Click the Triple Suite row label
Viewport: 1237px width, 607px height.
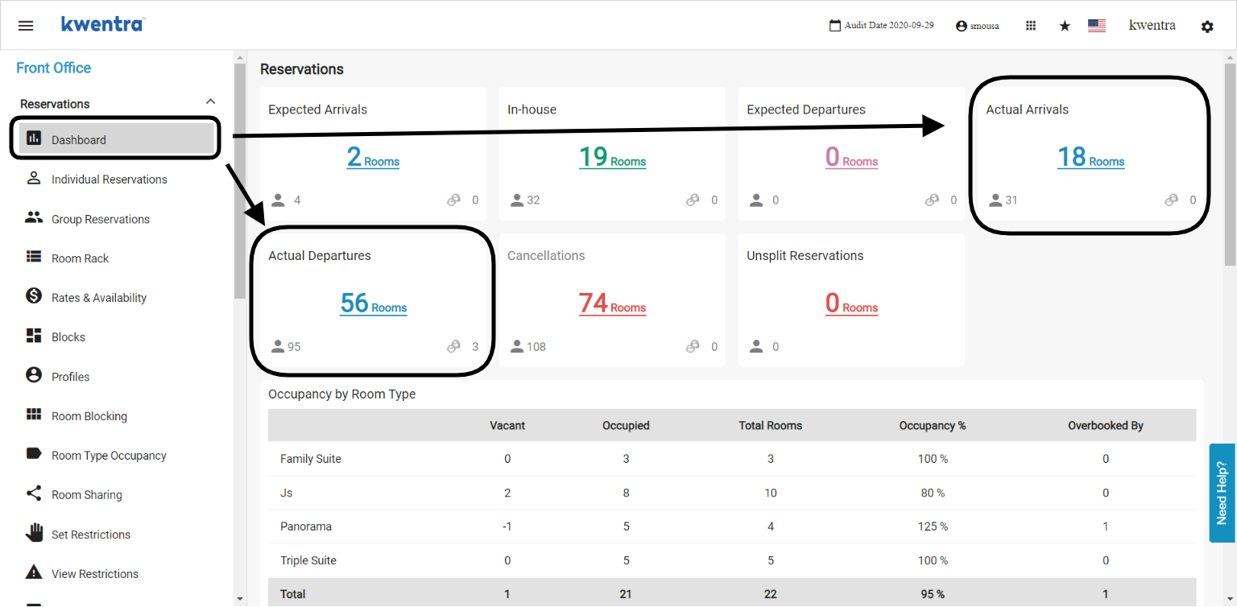click(x=308, y=560)
